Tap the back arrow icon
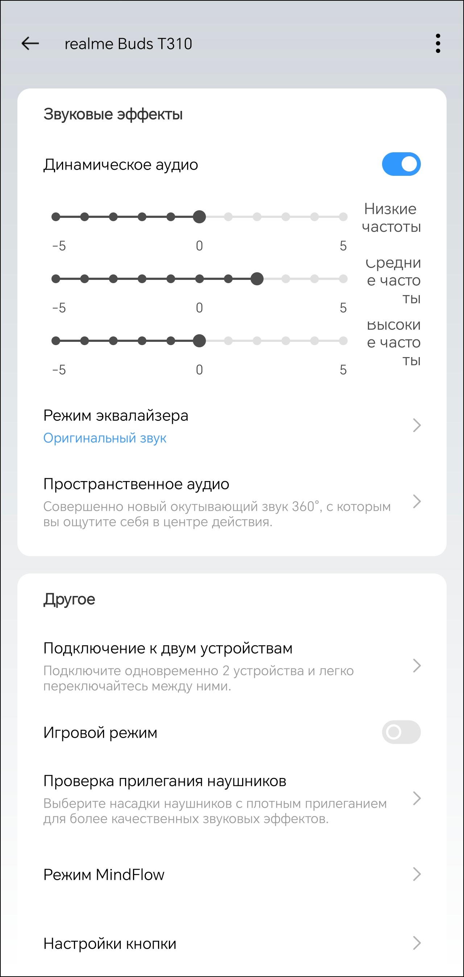The image size is (464, 977). click(x=30, y=44)
